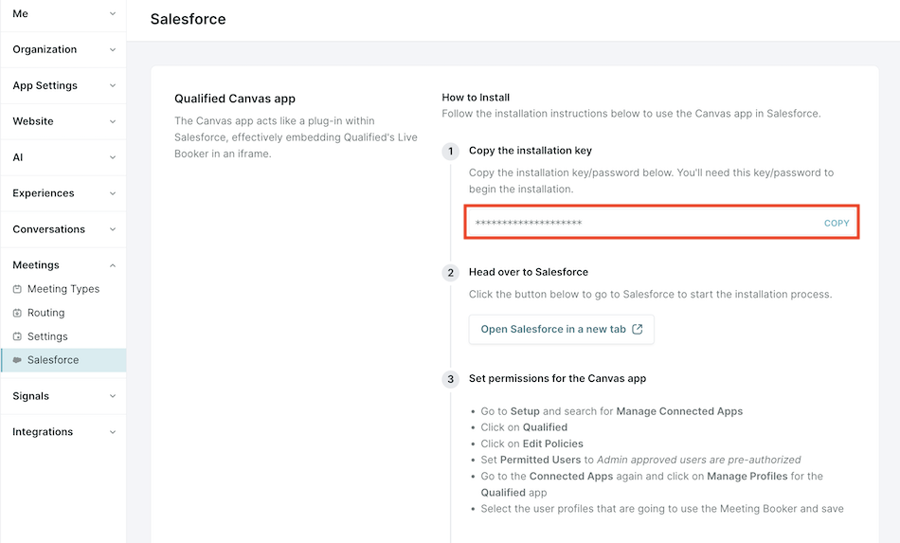This screenshot has height=543, width=900.
Task: Go to Routing page
Action: tap(45, 313)
